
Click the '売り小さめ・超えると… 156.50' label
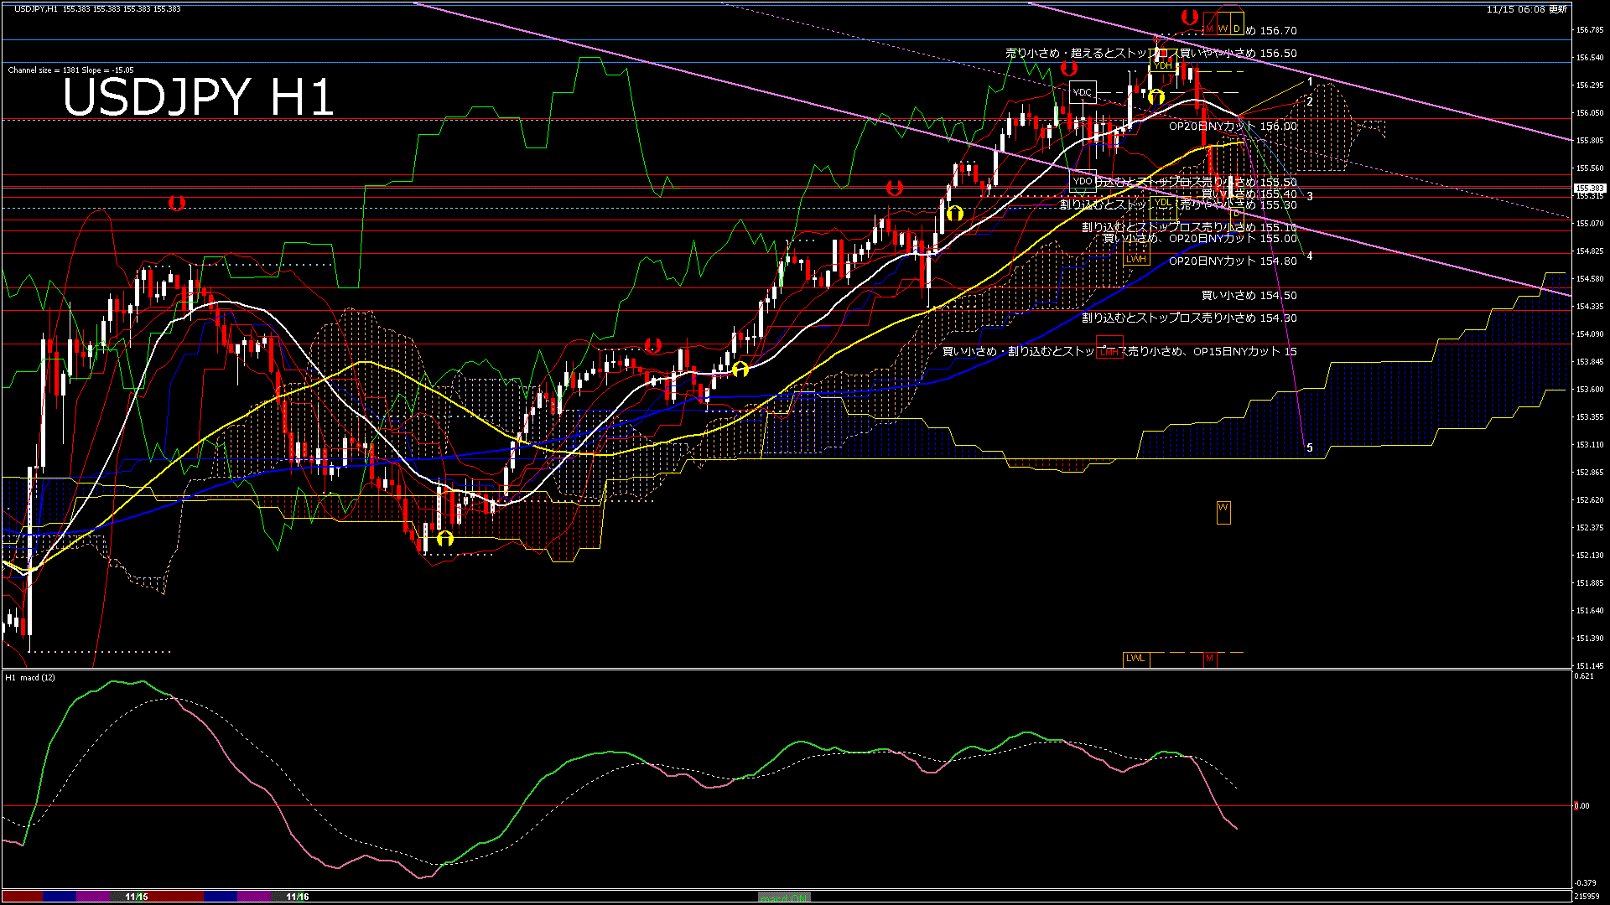1151,53
